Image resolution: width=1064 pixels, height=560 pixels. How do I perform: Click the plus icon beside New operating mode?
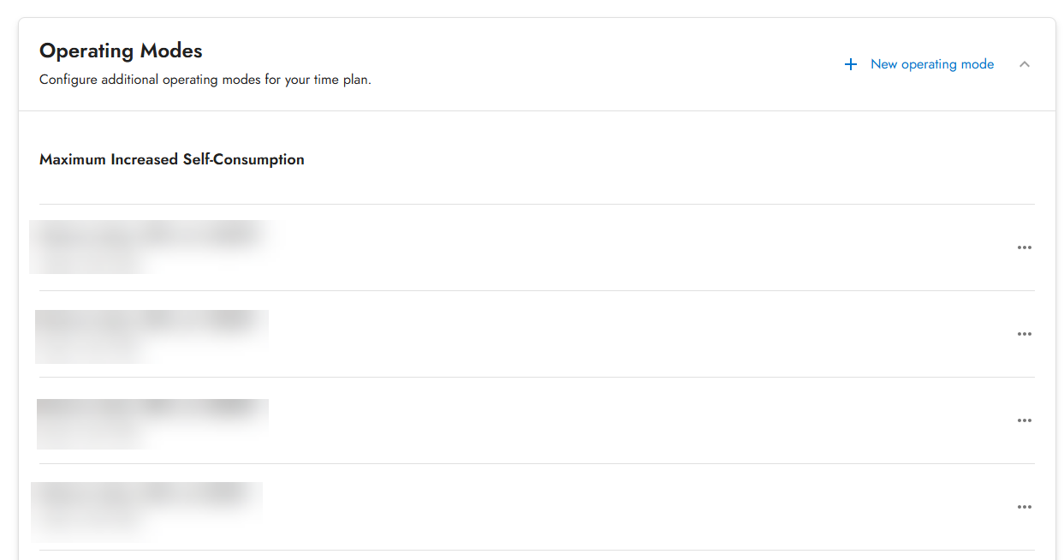850,64
